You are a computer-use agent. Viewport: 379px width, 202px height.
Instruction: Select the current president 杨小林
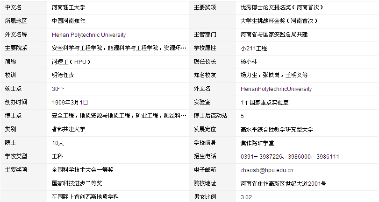[x=249, y=62]
